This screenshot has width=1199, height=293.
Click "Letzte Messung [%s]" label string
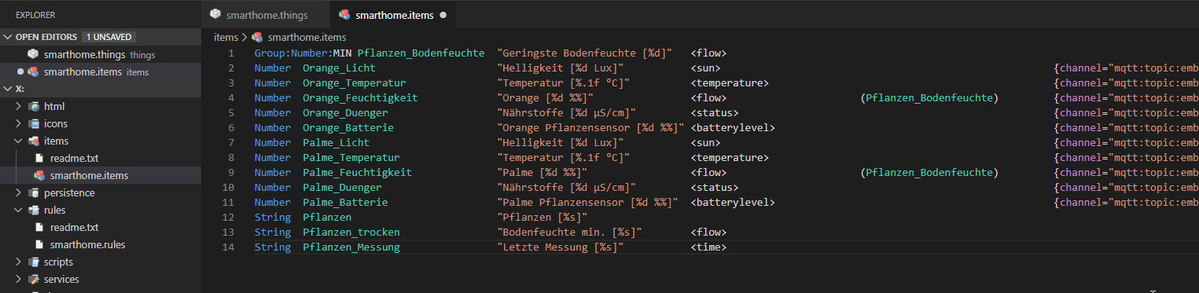point(560,247)
